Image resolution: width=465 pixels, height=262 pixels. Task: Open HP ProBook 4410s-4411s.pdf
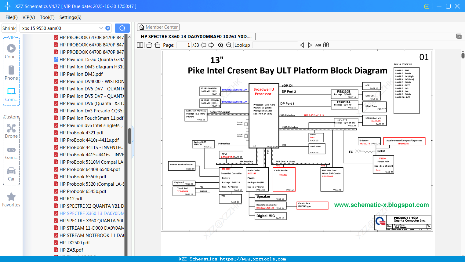86,140
